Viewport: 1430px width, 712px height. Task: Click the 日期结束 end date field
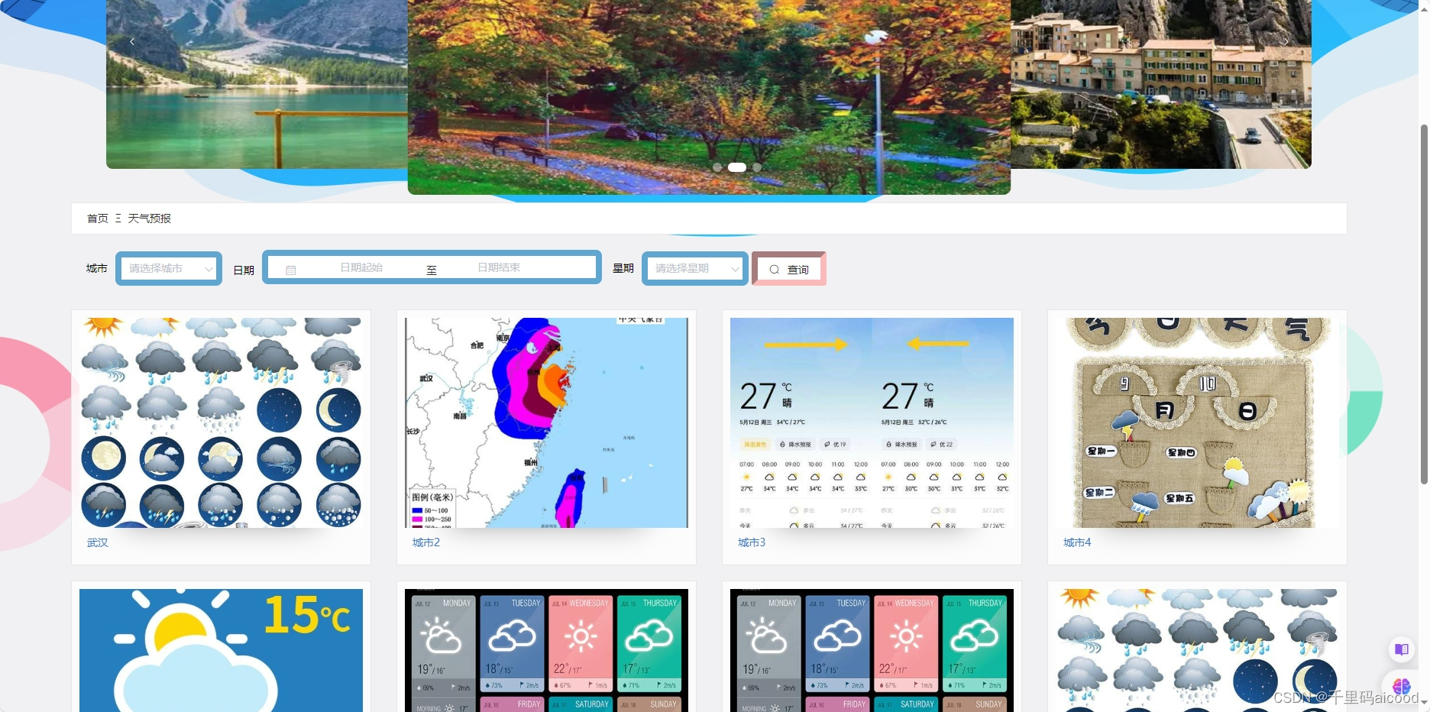499,267
